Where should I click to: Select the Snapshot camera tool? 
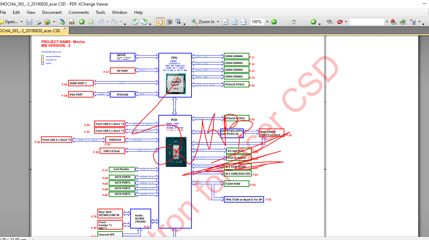[x=169, y=21]
